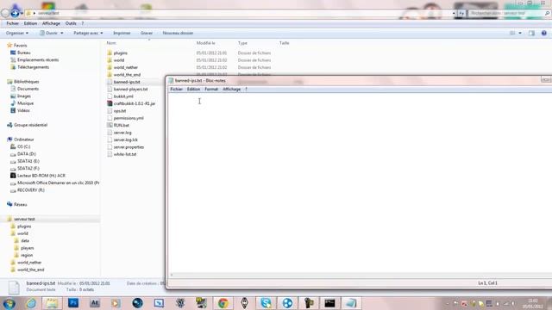The height and width of the screenshot is (310, 552).
Task: Open the OS (C:) drive
Action: point(21,146)
